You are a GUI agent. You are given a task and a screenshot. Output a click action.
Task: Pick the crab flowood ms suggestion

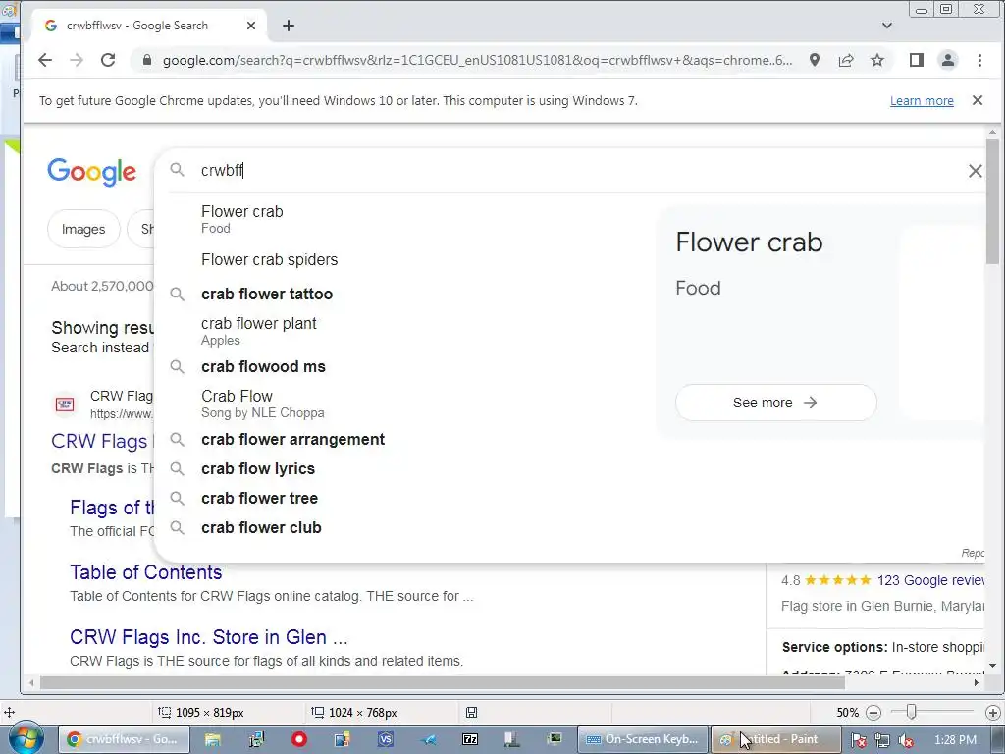(x=410, y=367)
